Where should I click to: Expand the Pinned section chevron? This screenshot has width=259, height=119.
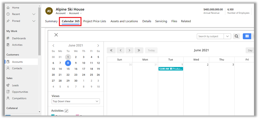pyautogui.click(x=34, y=21)
